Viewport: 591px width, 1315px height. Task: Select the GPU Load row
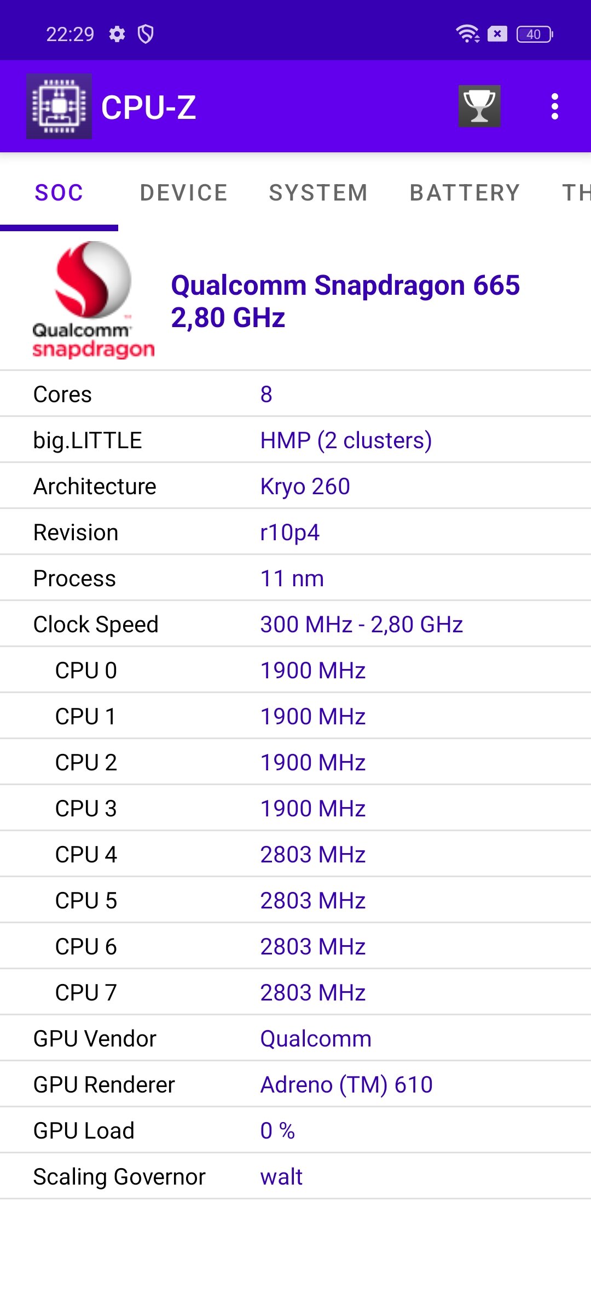pyautogui.click(x=296, y=1130)
